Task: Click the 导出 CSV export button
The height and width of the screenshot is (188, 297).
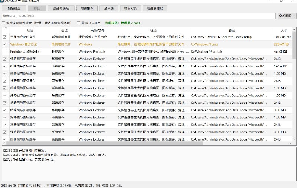Action: (x=131, y=8)
